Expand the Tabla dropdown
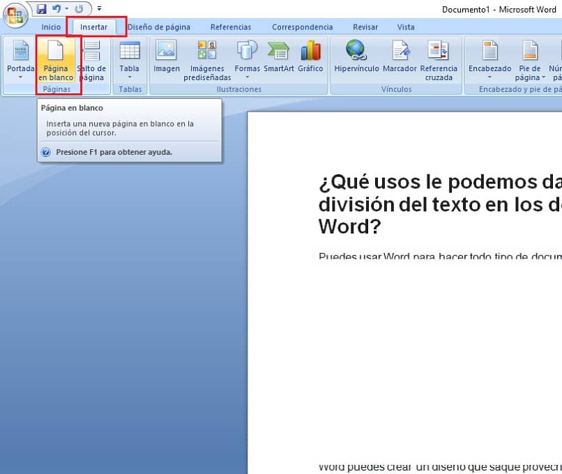This screenshot has height=474, width=562. click(128, 63)
